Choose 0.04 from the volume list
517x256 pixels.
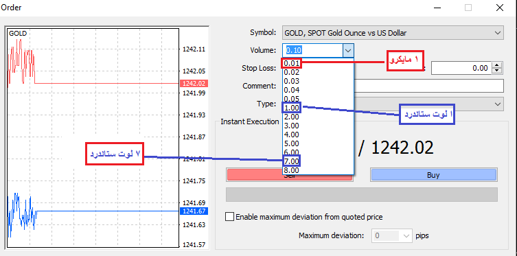coord(292,90)
